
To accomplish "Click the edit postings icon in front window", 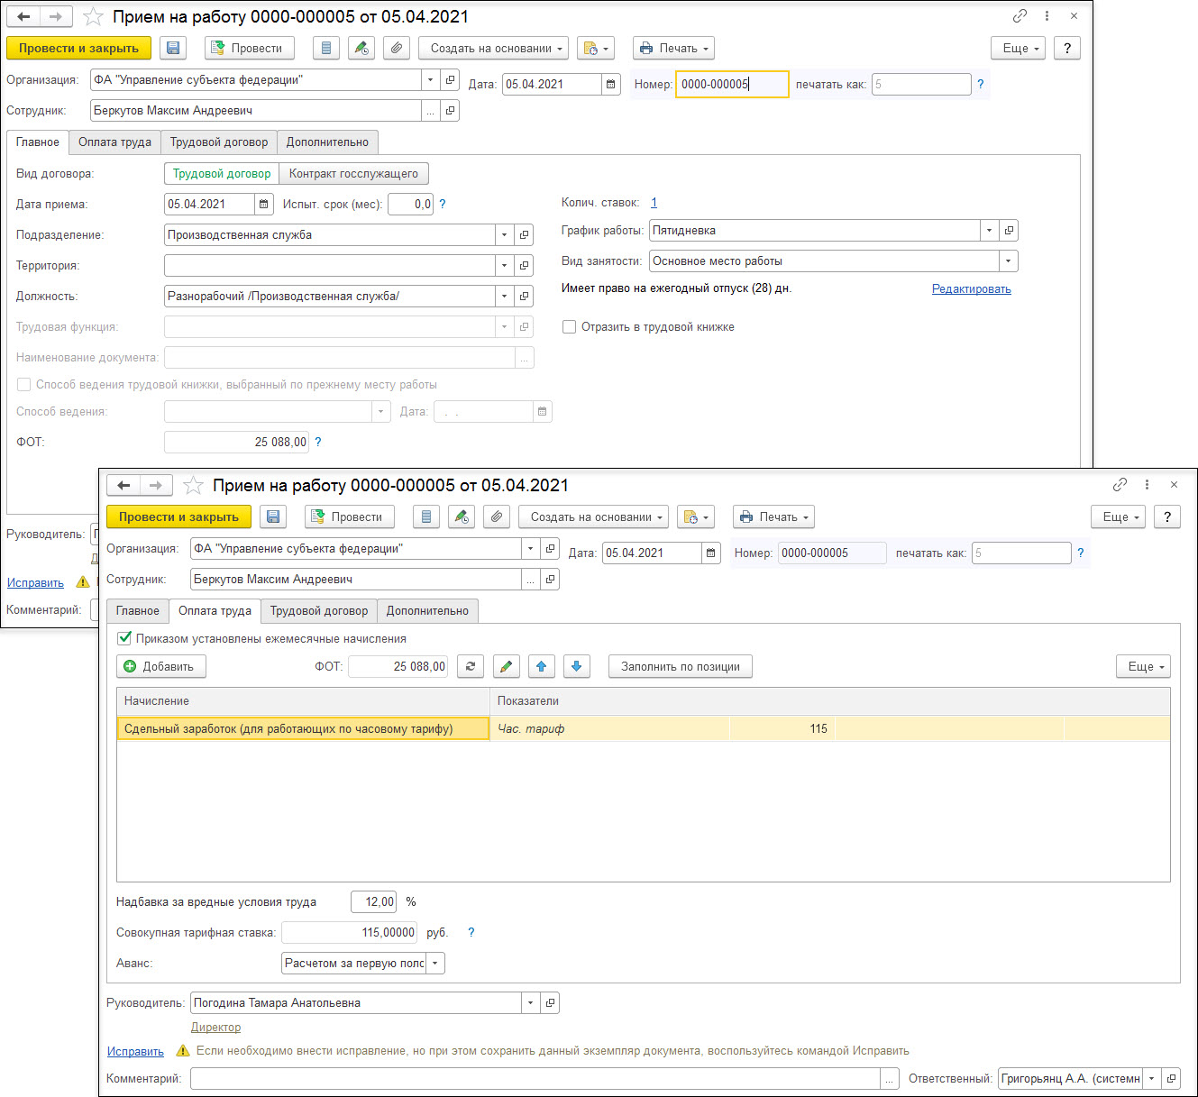I will (462, 517).
